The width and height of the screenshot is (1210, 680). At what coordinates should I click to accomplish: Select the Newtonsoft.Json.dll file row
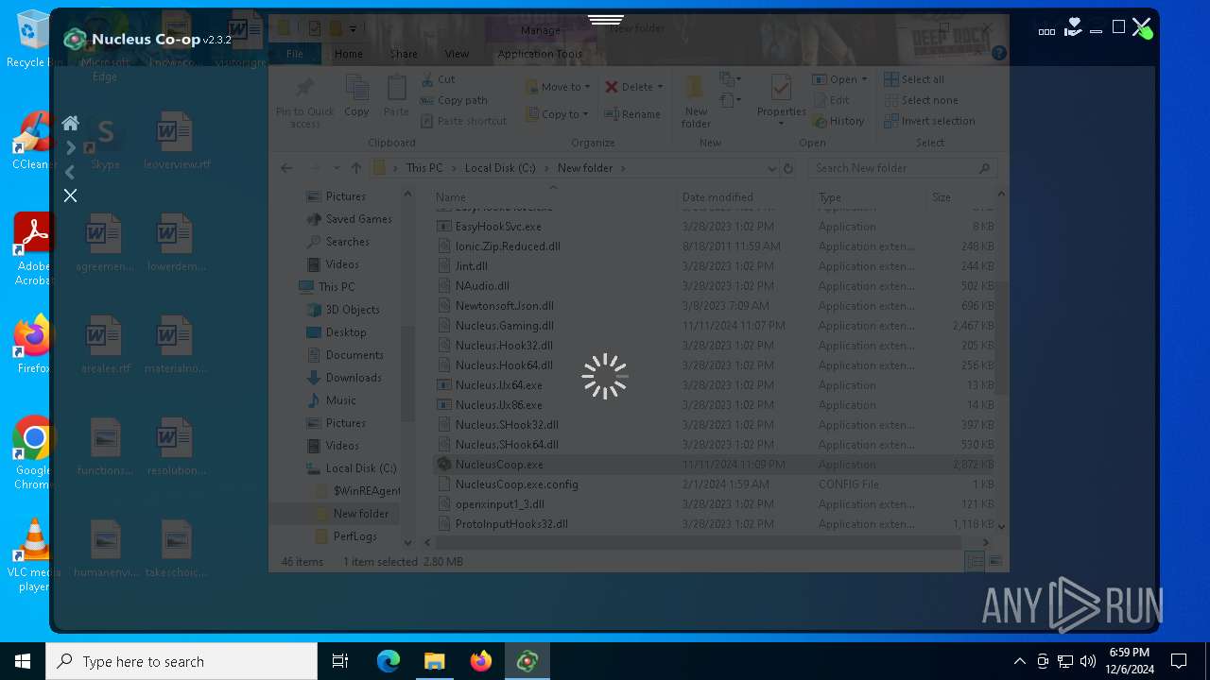pos(716,306)
